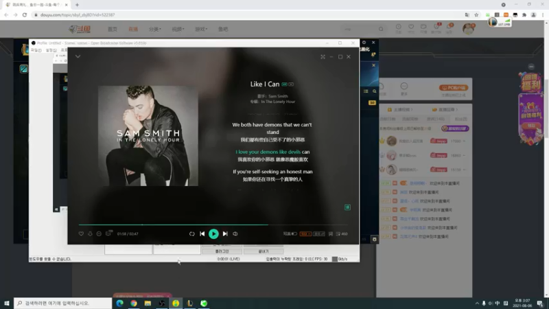
Task: Bookmark this page with the star icon
Action: (x=476, y=14)
